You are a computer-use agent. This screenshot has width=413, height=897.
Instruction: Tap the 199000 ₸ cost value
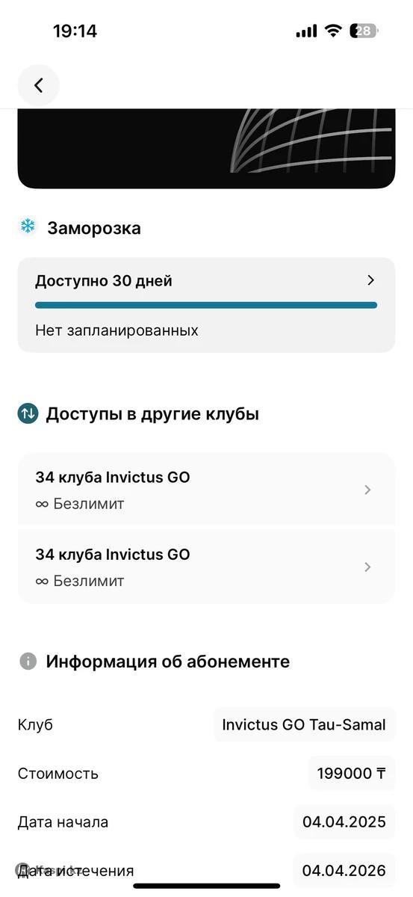(x=352, y=773)
